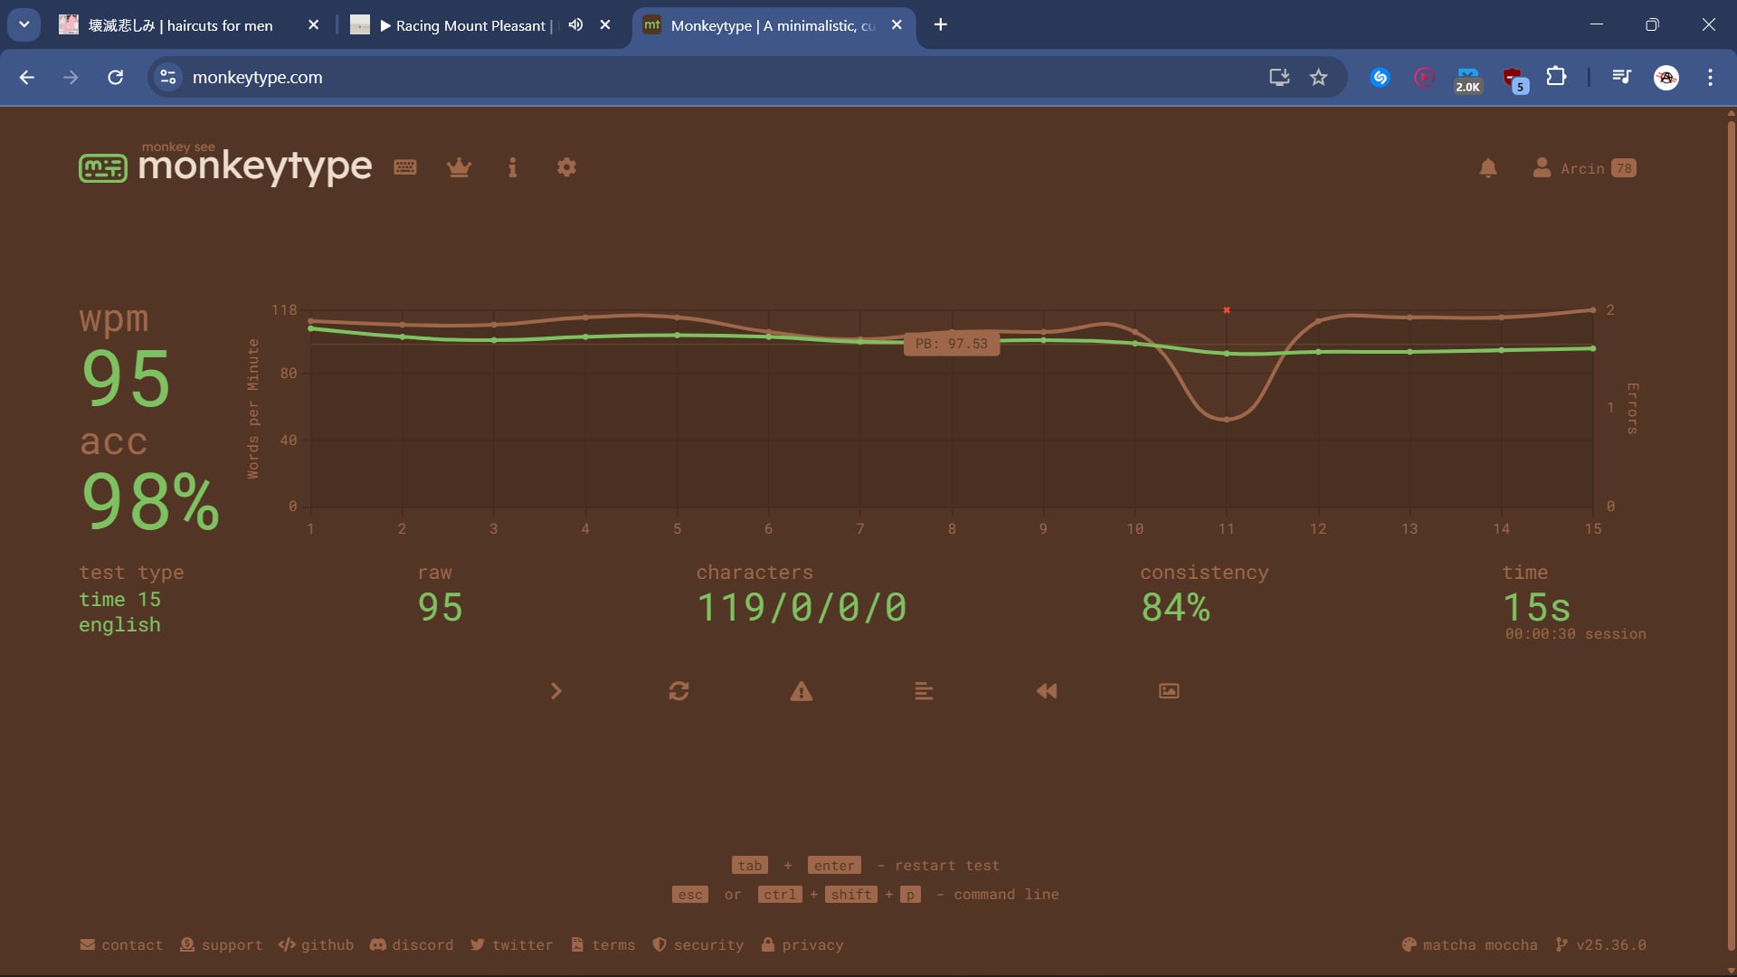This screenshot has width=1737, height=977.
Task: Open the Chrome browser menu
Action: click(x=1711, y=77)
